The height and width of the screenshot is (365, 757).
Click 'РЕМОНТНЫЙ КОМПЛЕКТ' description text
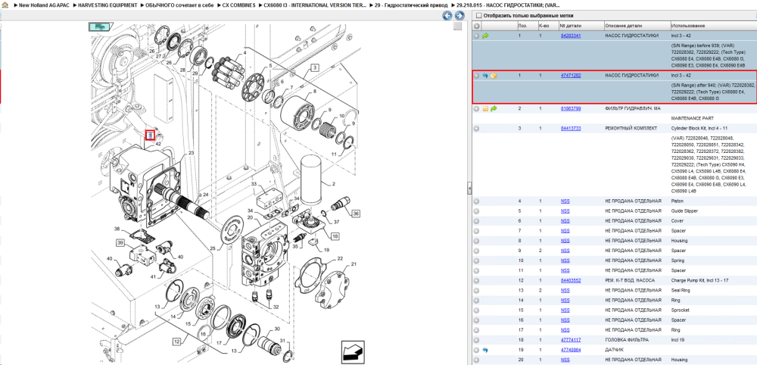pos(631,129)
